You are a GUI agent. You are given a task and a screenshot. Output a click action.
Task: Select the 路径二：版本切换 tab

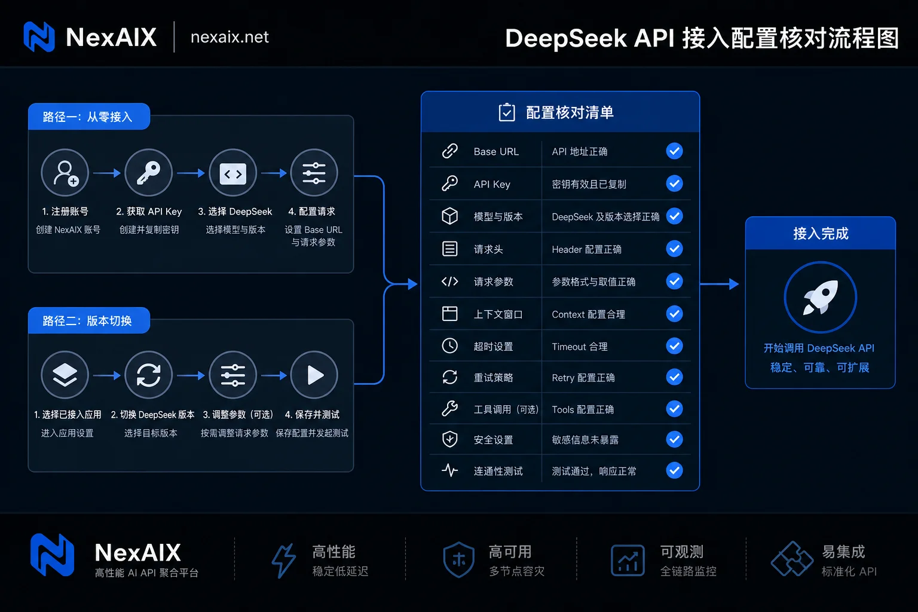pos(88,320)
